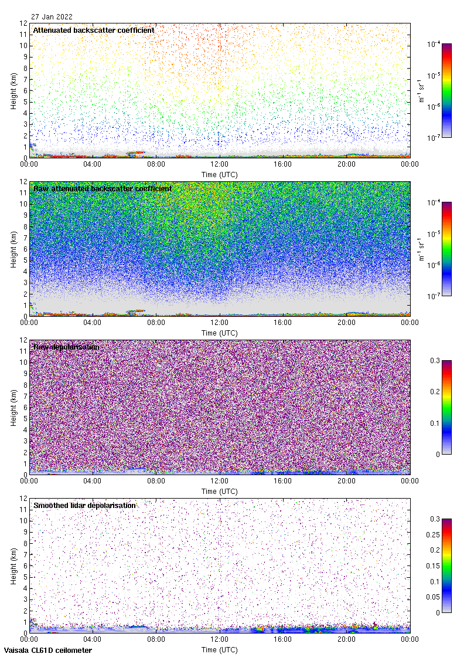Image resolution: width=457 pixels, height=657 pixels.
Task: Click the 'm-1 sr-1' unit label of top colorbar
Action: 422,90
